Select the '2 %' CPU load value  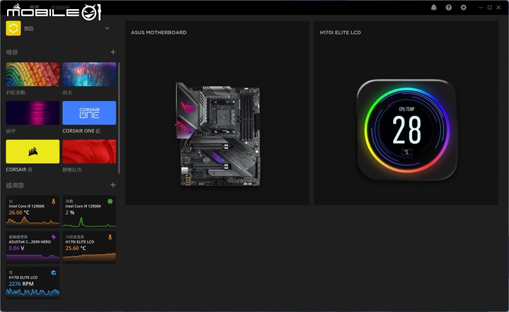pyautogui.click(x=70, y=212)
